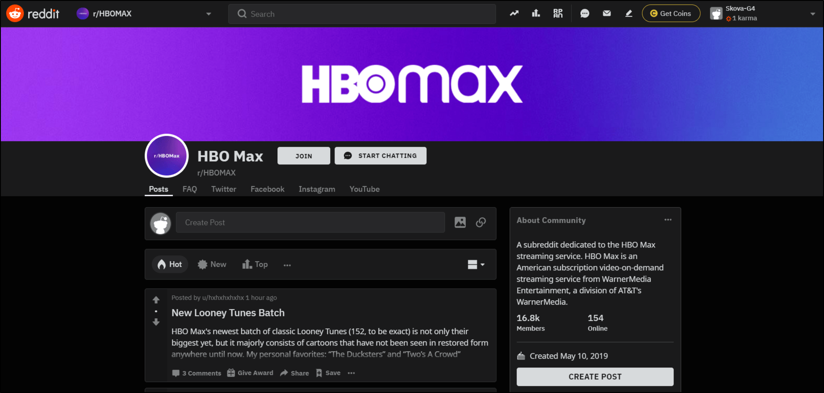This screenshot has height=393, width=824.
Task: Open the inbox envelope icon
Action: tap(607, 14)
